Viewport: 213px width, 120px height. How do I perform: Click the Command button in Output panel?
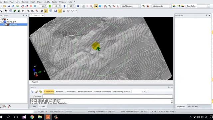tap(49, 92)
